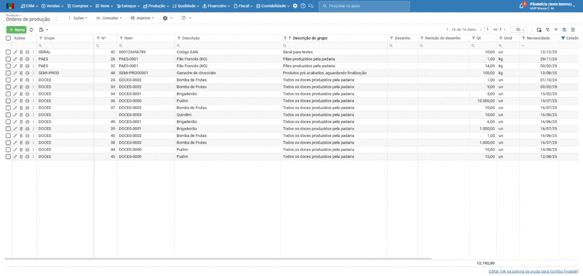This screenshot has height=276, width=583.
Task: Open the Produção menu
Action: click(156, 6)
